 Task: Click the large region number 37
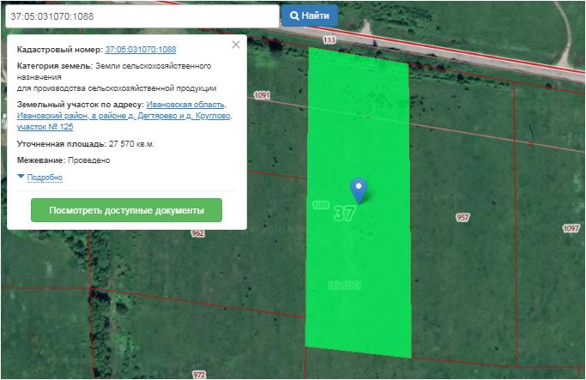[345, 212]
